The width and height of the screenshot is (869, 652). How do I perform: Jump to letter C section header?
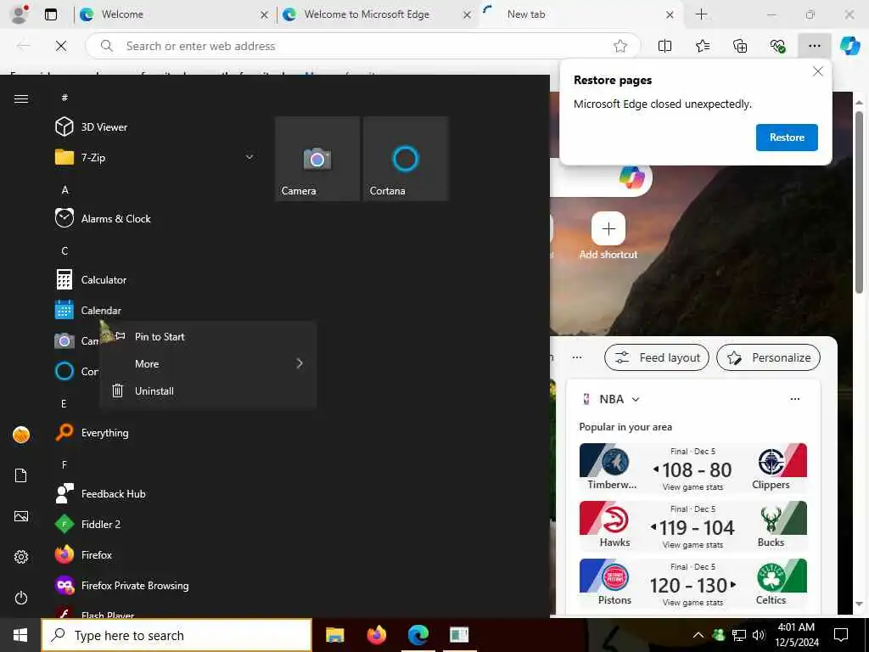[64, 250]
